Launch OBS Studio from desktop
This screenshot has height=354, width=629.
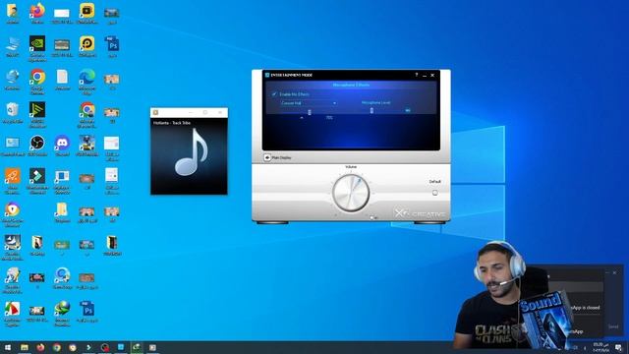[x=37, y=146]
